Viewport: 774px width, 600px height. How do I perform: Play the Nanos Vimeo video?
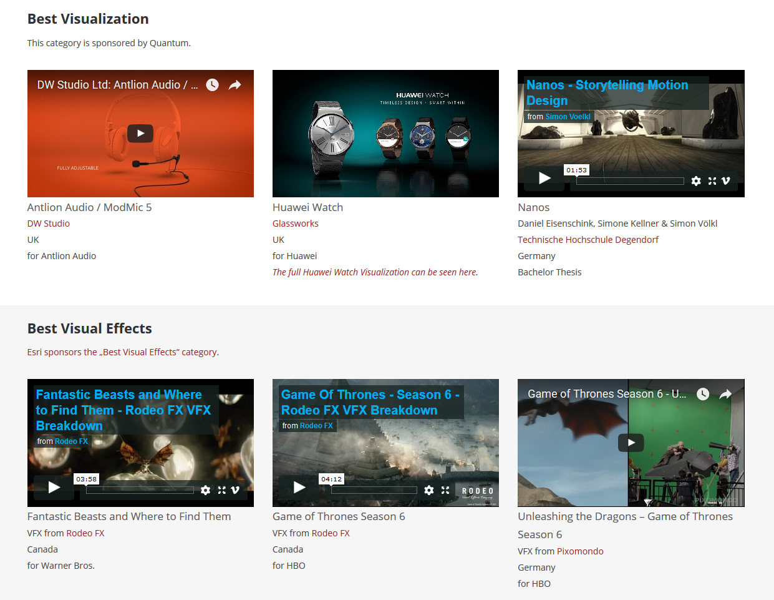tap(544, 178)
